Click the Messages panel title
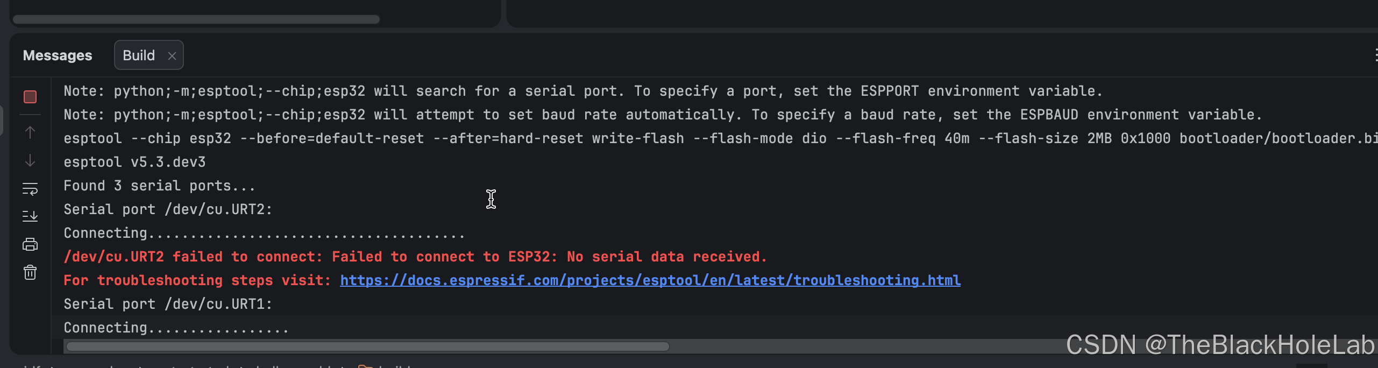 point(58,55)
